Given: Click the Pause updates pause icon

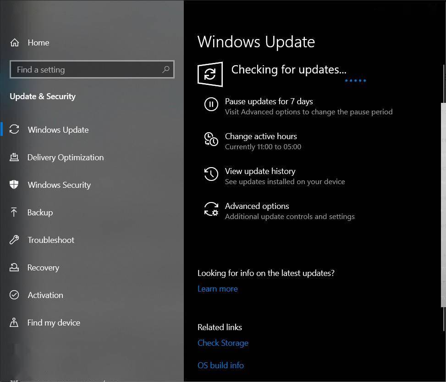Looking at the screenshot, I should click(211, 104).
